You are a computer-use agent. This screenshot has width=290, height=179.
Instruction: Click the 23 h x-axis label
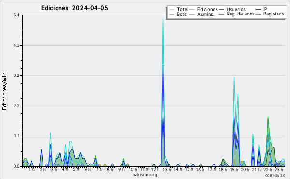279,169
